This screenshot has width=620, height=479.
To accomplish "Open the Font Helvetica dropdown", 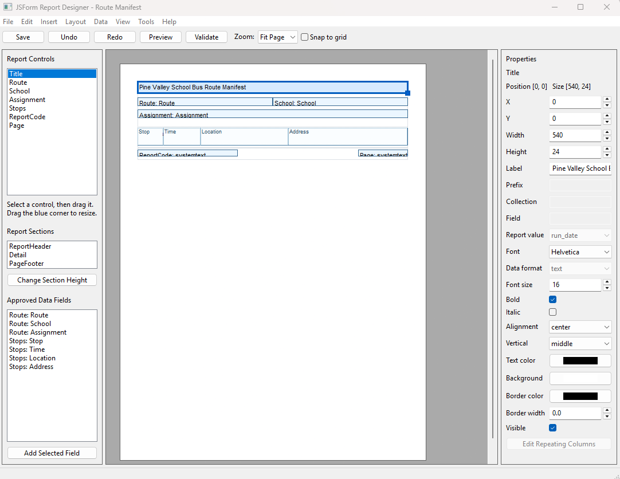I will click(x=580, y=252).
